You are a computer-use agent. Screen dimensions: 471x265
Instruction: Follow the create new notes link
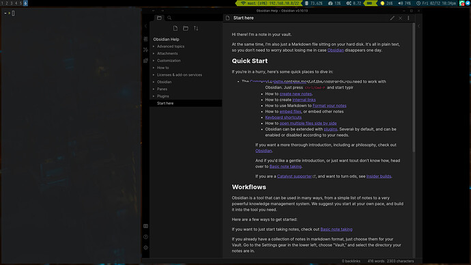pyautogui.click(x=296, y=94)
